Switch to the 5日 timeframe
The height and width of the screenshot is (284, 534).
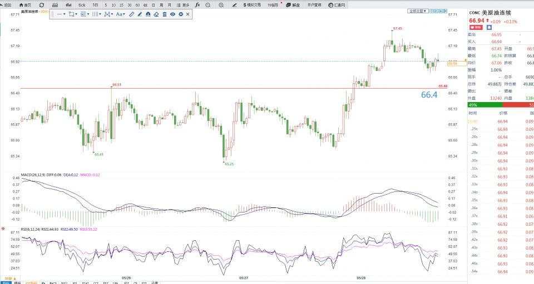[95, 5]
